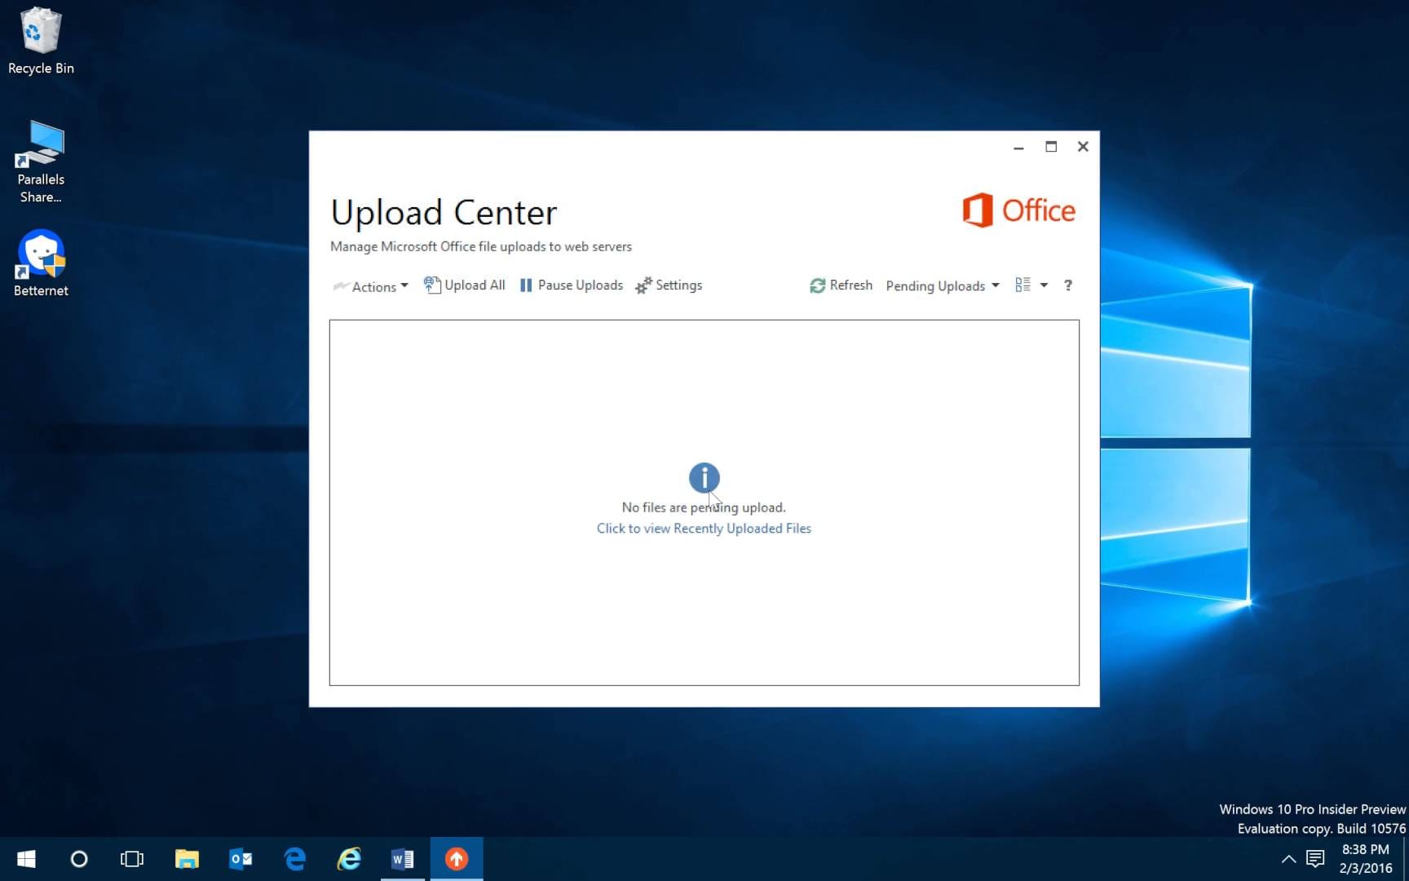
Task: Minimize the Upload Center window
Action: (1018, 147)
